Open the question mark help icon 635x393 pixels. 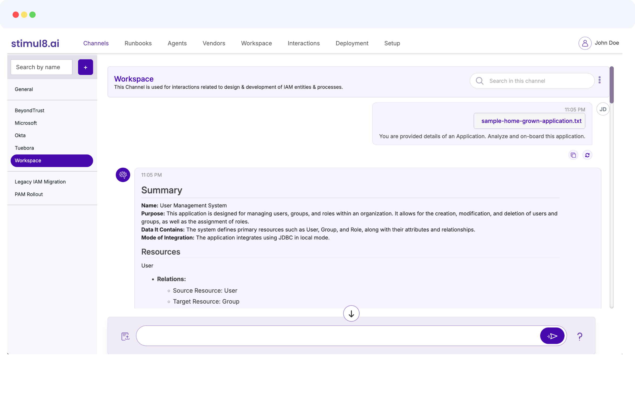(579, 336)
